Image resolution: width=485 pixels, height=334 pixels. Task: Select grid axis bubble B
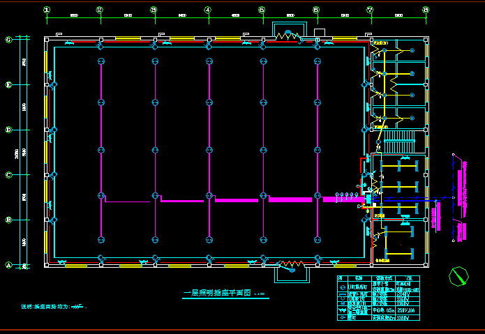tap(8, 220)
